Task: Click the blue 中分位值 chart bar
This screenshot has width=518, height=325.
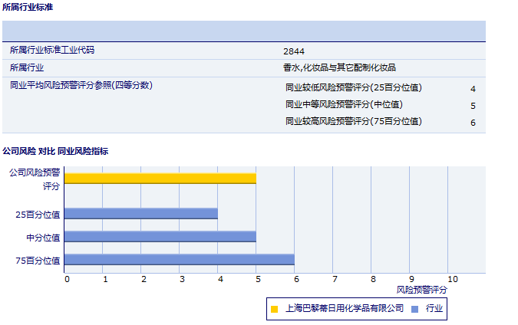Action: point(160,237)
